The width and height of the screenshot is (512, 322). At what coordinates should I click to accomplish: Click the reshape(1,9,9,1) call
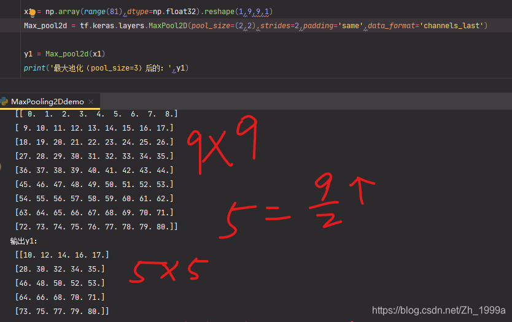click(238, 12)
